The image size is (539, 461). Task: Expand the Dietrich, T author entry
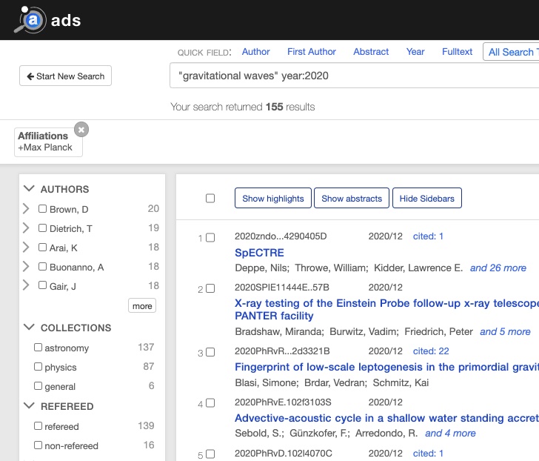(27, 228)
